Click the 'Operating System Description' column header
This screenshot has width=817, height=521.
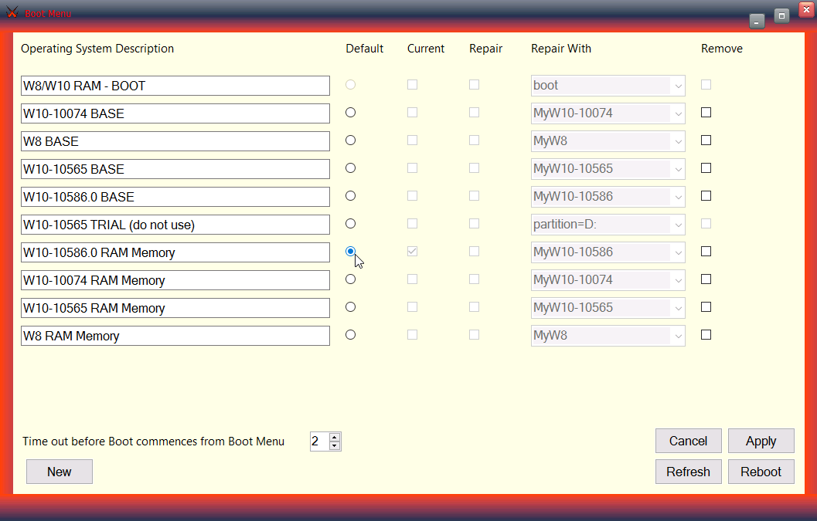(97, 49)
